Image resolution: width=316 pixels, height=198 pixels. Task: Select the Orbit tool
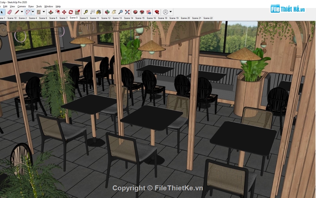(x=107, y=12)
